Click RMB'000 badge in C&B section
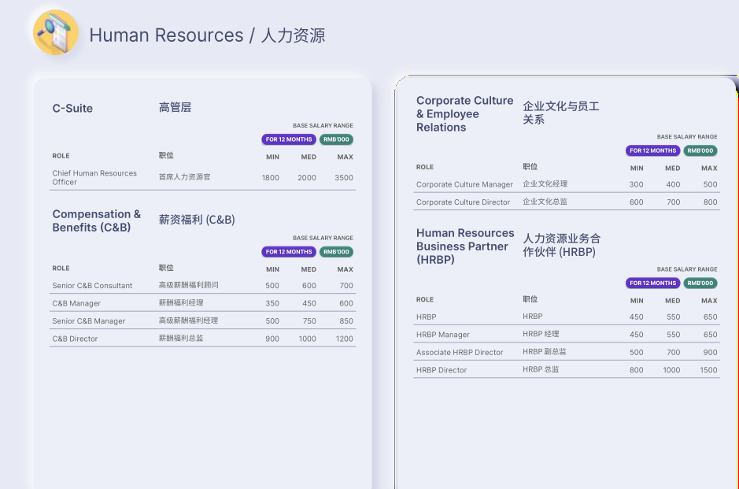Viewport: 739px width, 489px height. [336, 252]
